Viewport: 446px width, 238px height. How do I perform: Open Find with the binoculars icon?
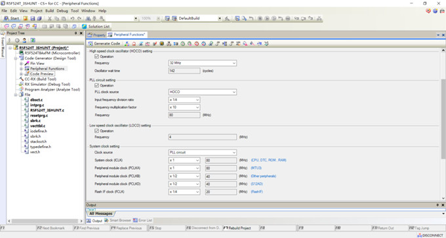pyautogui.click(x=88, y=18)
